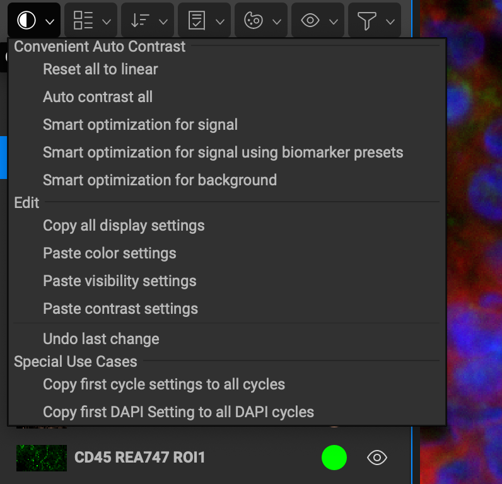Select Smart optimization for signal
The width and height of the screenshot is (502, 484).
[227, 125]
